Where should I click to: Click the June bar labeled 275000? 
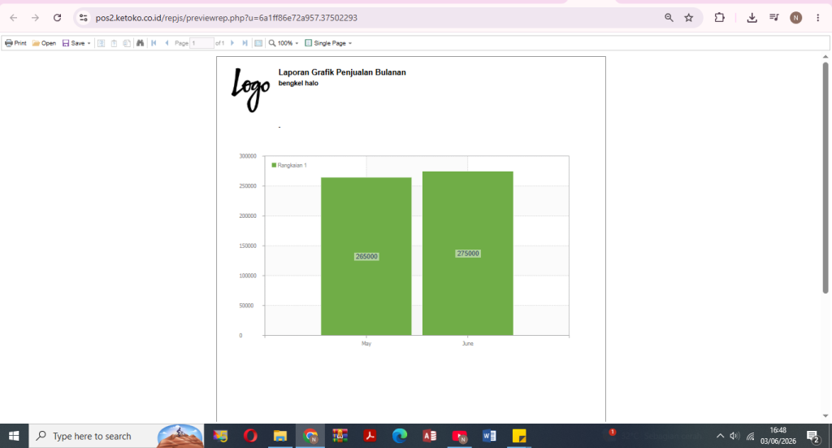click(467, 253)
